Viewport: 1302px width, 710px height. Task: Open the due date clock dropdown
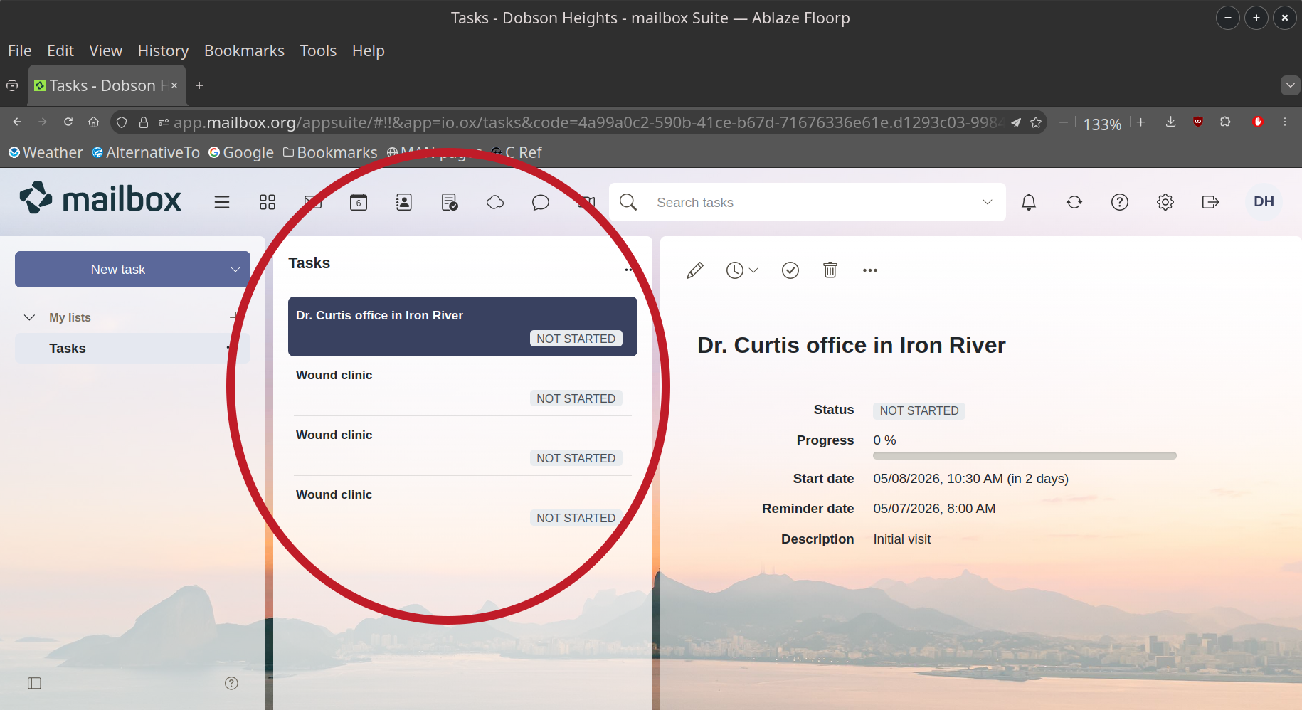[742, 270]
